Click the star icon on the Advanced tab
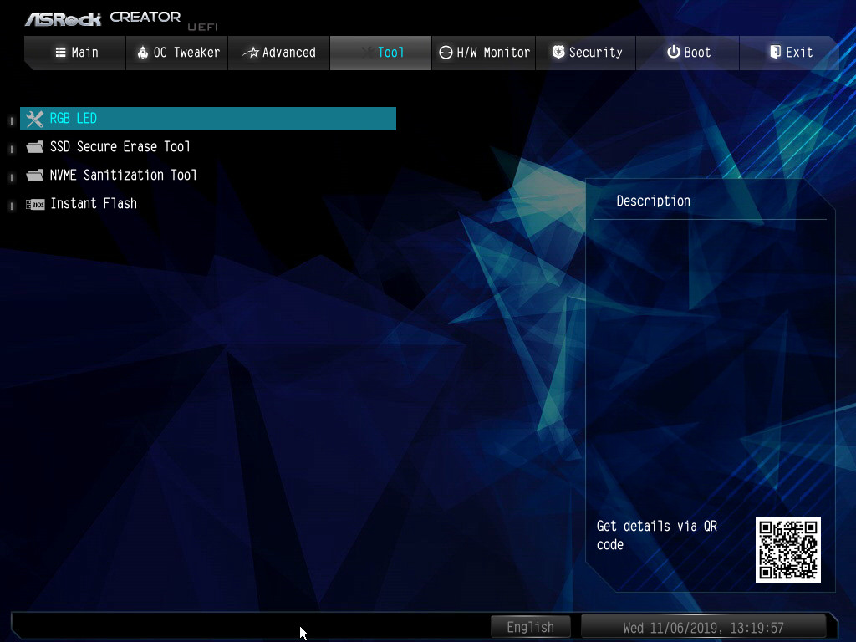This screenshot has height=642, width=856. (x=250, y=53)
